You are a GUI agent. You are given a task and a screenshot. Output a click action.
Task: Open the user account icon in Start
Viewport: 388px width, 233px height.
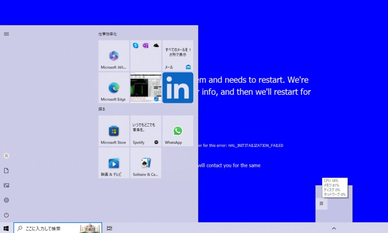click(x=6, y=156)
